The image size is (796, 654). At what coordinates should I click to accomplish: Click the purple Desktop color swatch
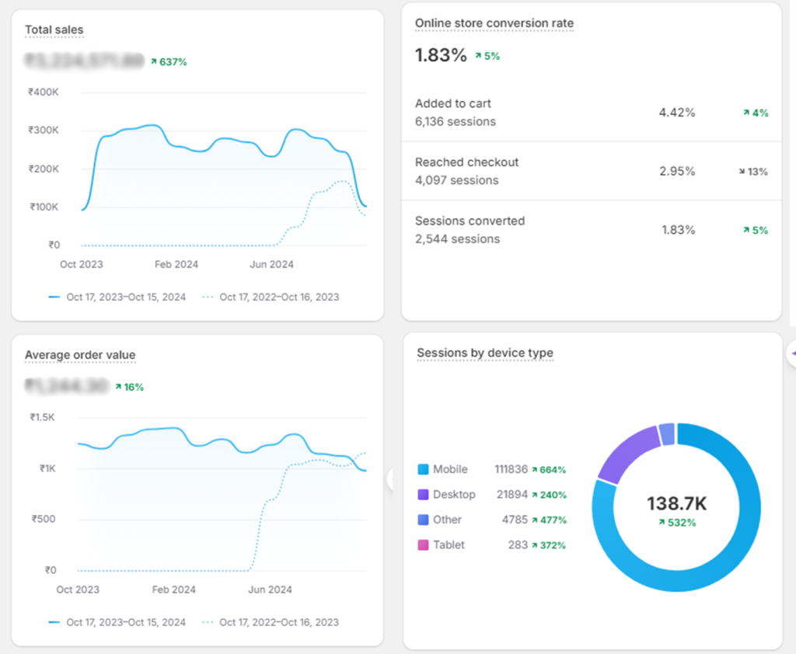tap(423, 495)
